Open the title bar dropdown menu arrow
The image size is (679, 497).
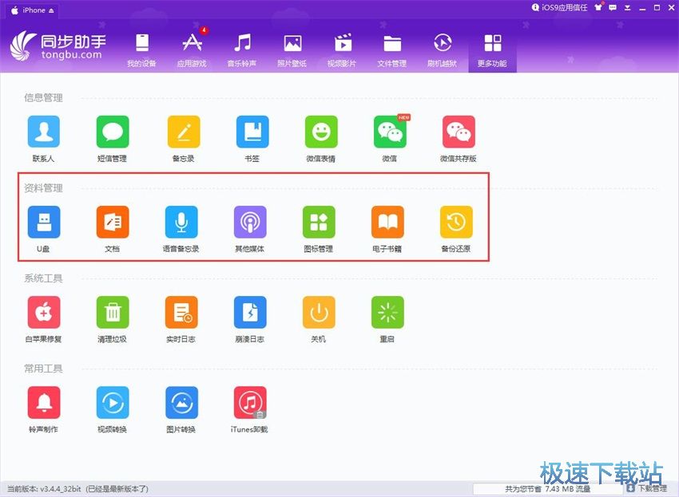627,7
